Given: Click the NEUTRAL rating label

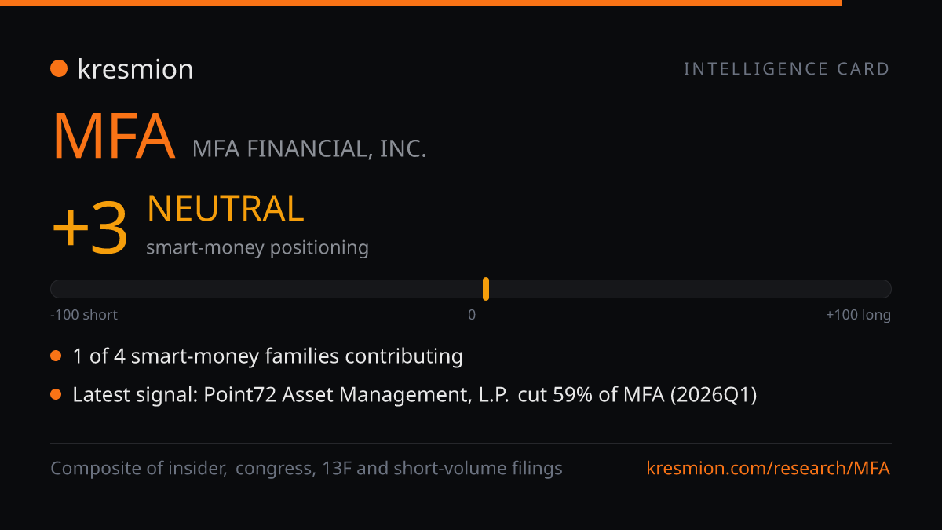Looking at the screenshot, I should point(225,209).
